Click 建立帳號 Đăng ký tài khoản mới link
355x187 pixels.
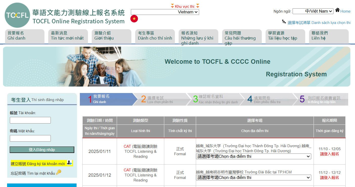click(x=38, y=164)
